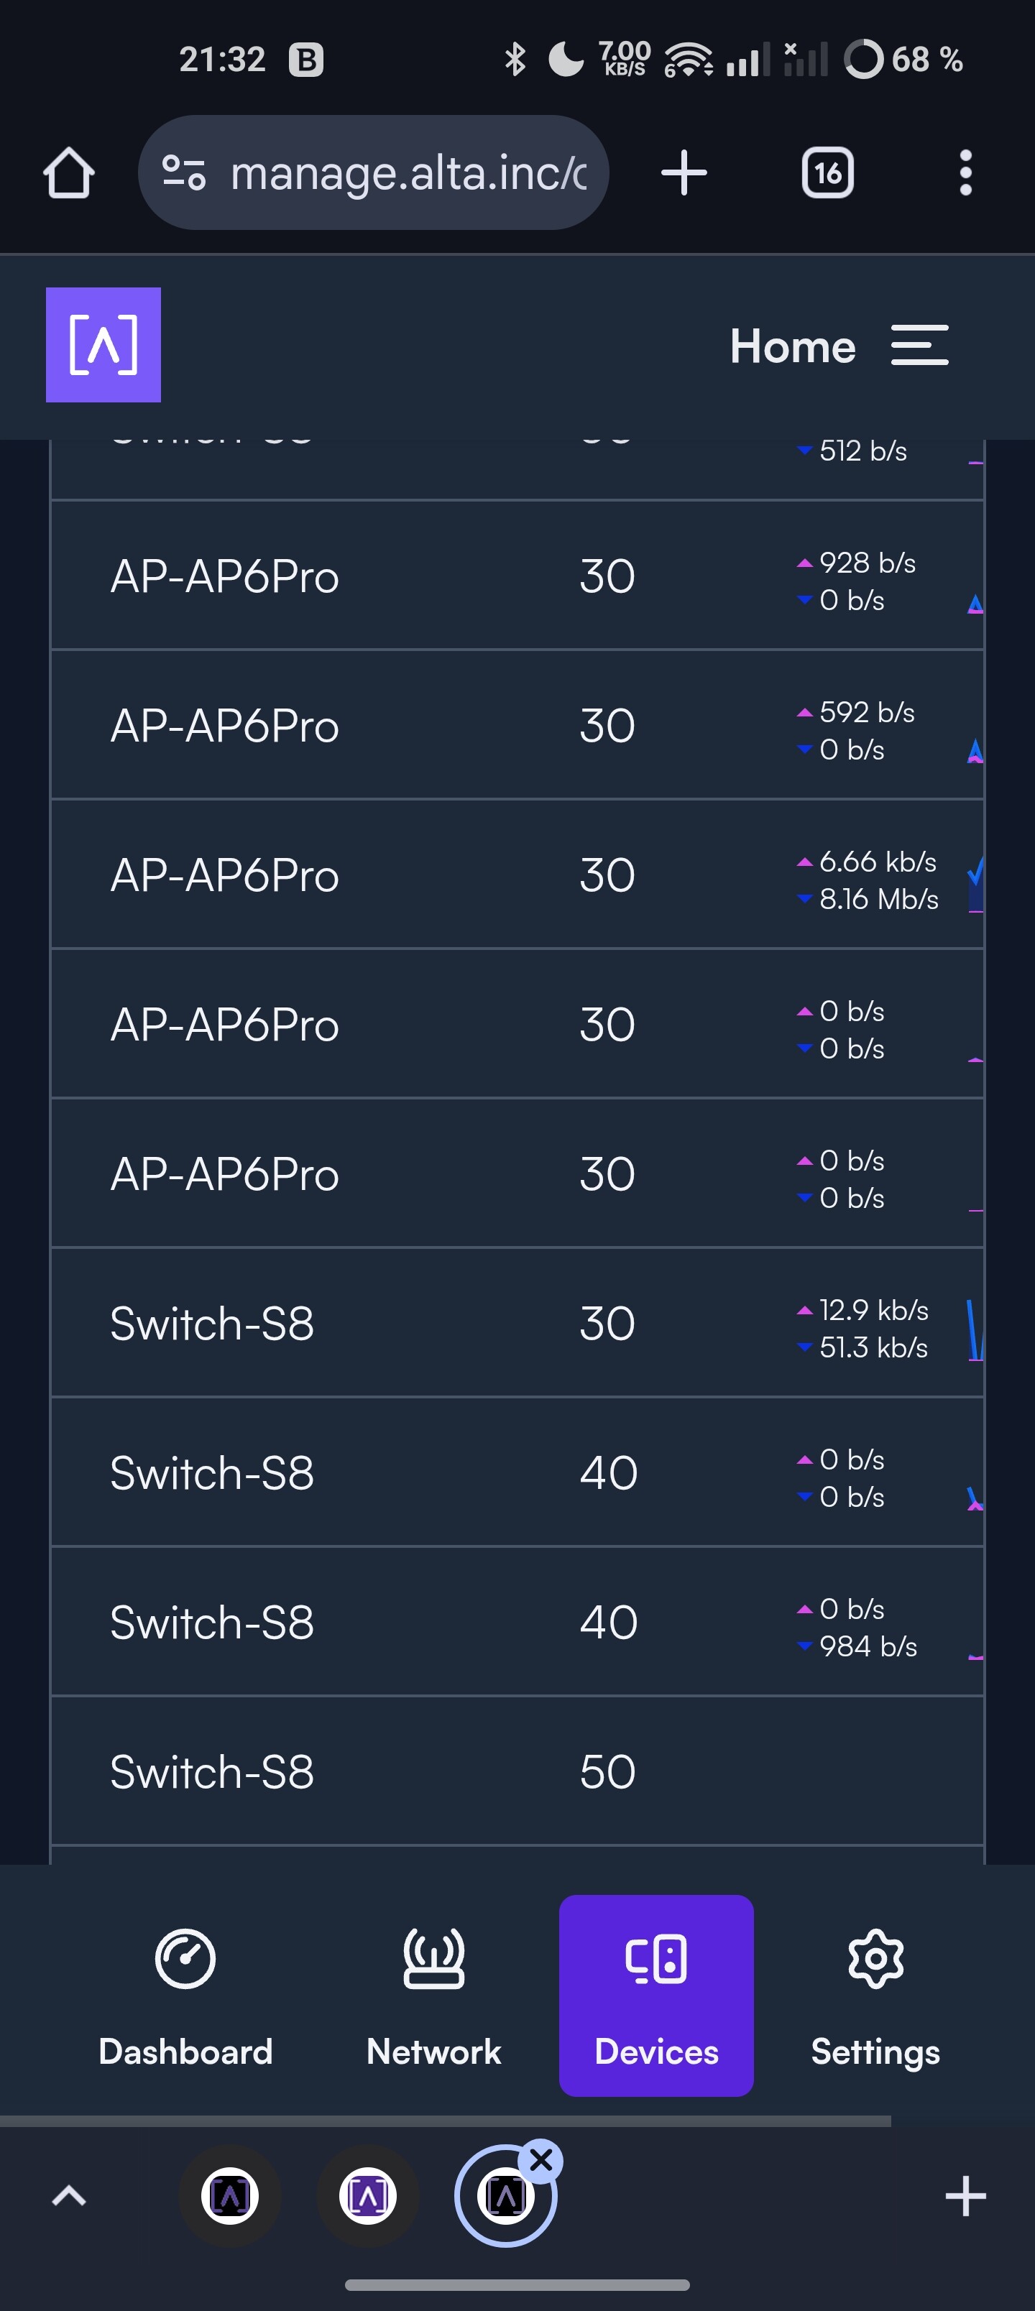Open the hamburger menu next to Home
The width and height of the screenshot is (1035, 2311).
[919, 346]
